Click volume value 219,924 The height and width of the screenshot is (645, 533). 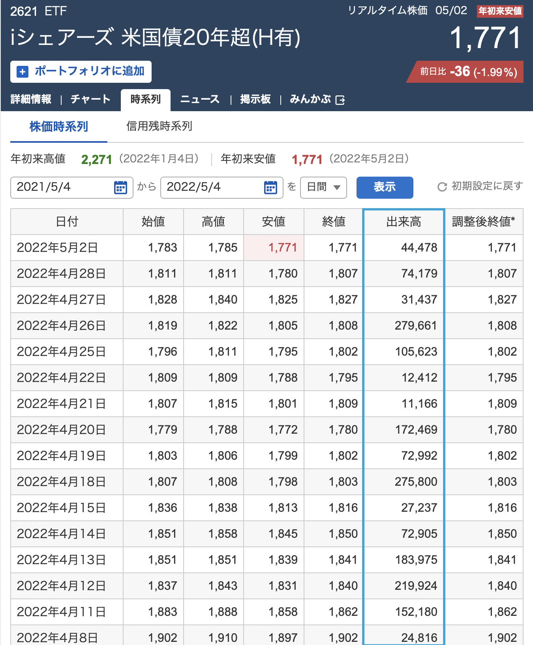[416, 586]
